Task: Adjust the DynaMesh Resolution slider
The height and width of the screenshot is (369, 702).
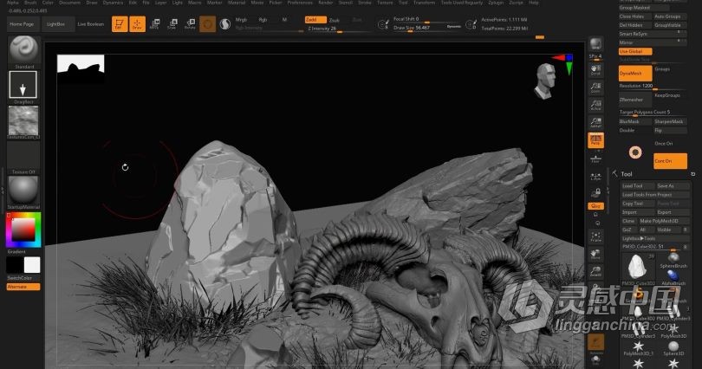Action: click(653, 86)
